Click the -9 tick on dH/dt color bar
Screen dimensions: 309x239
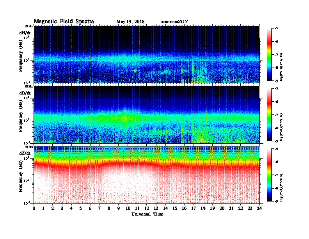pyautogui.click(x=276, y=81)
